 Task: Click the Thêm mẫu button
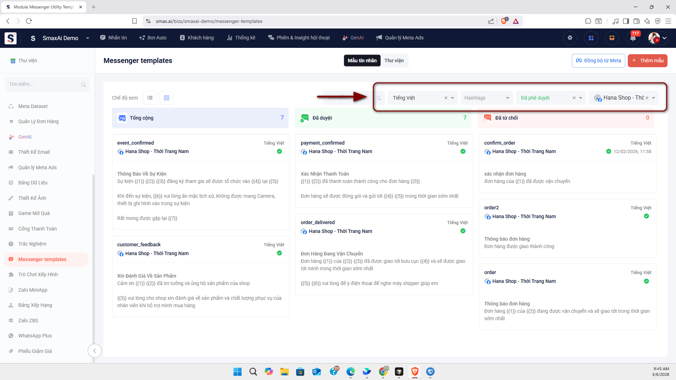tap(647, 61)
